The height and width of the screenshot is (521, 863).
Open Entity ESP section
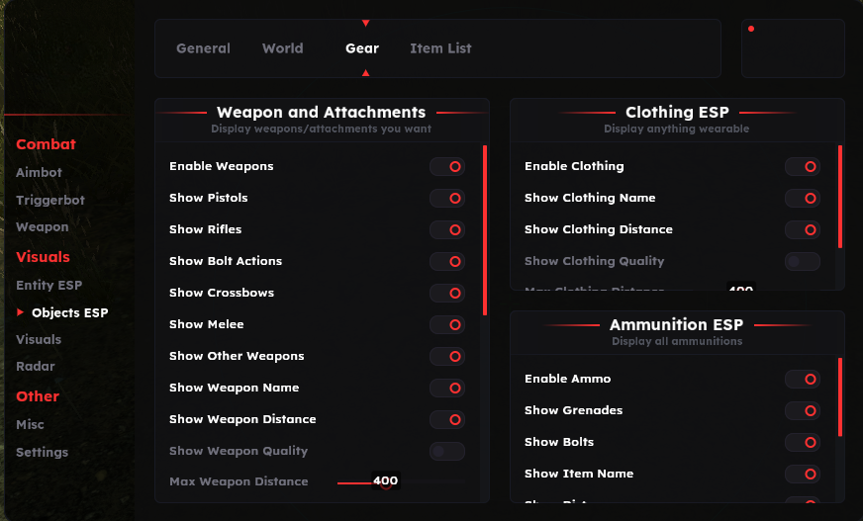tap(48, 286)
